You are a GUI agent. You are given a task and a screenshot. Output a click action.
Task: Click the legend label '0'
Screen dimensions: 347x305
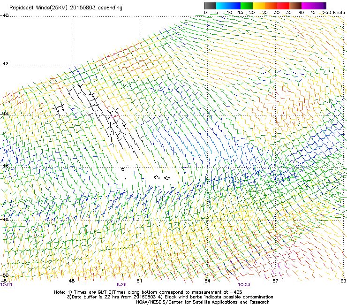(205, 13)
